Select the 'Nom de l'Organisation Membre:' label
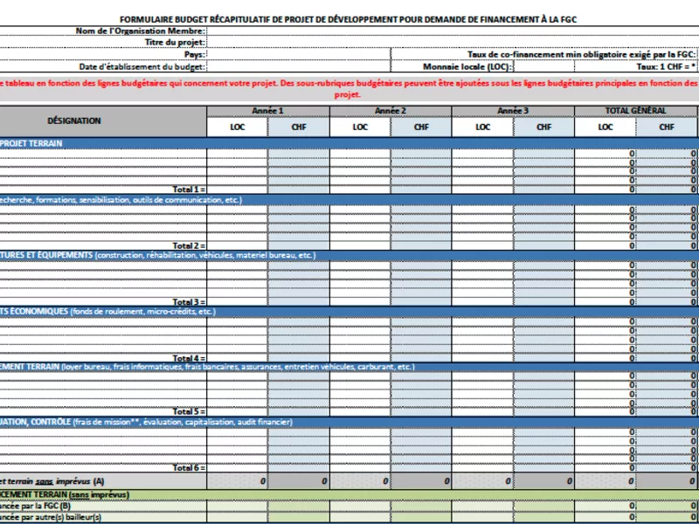The height and width of the screenshot is (524, 699). tap(141, 31)
